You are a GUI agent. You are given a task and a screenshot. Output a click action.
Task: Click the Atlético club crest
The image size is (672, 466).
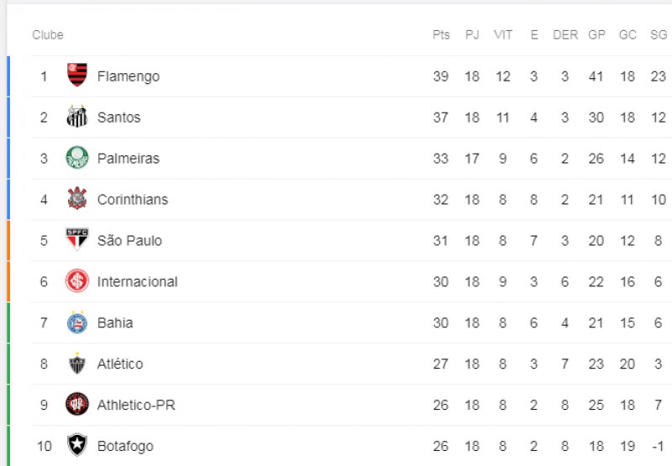(77, 364)
